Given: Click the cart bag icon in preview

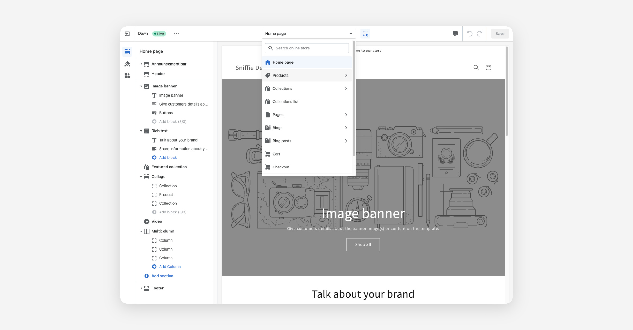Looking at the screenshot, I should pos(488,67).
